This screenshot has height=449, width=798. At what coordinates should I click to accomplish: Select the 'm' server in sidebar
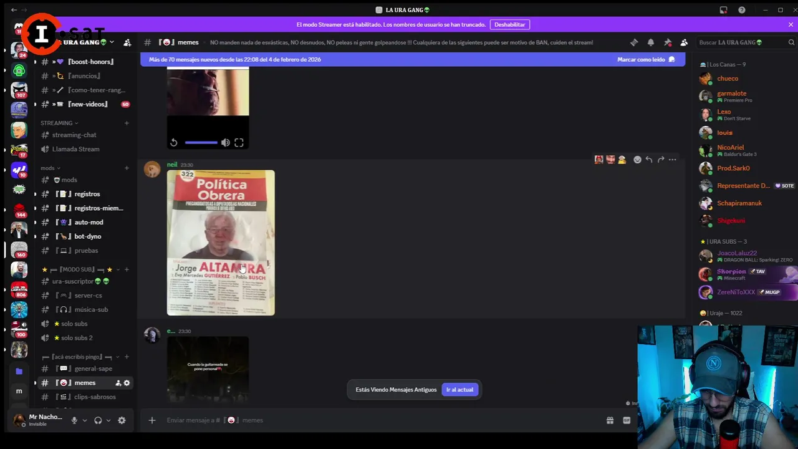19,391
